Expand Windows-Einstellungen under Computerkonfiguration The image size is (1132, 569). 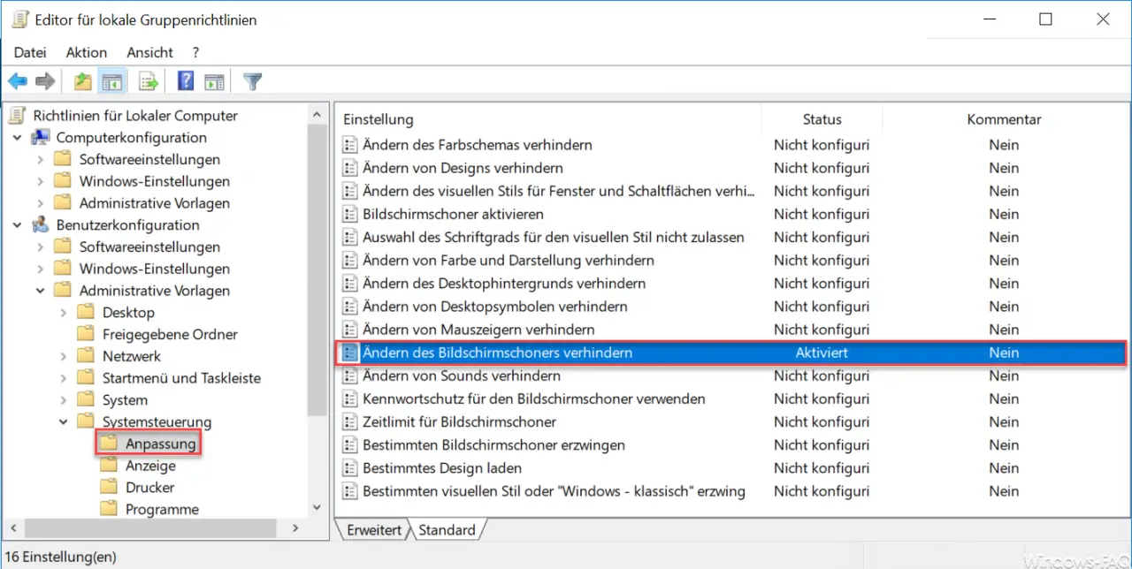41,181
